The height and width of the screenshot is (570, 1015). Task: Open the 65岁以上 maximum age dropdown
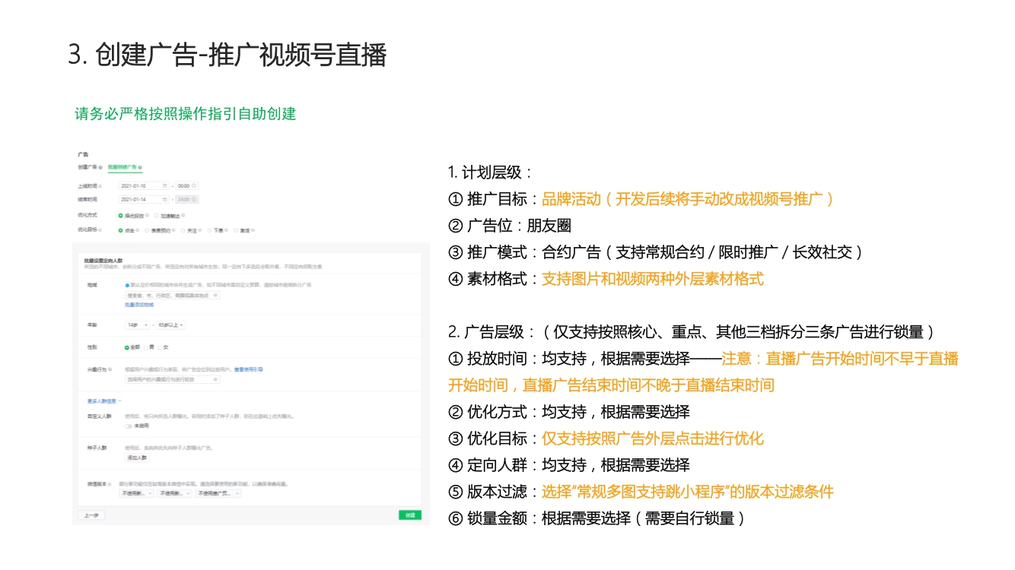[x=171, y=325]
